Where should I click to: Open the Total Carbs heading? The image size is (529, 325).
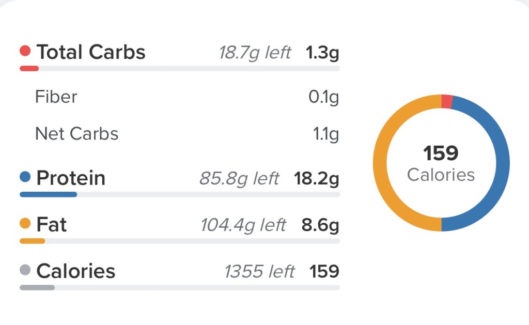coord(91,52)
